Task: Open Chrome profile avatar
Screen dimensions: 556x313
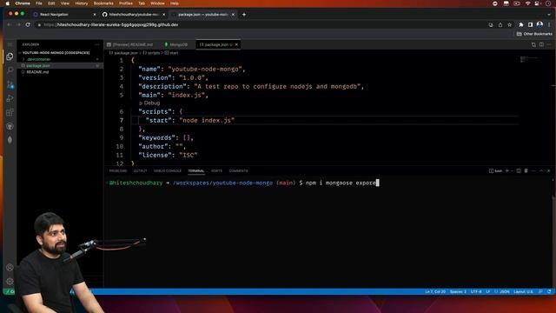Action: point(539,24)
